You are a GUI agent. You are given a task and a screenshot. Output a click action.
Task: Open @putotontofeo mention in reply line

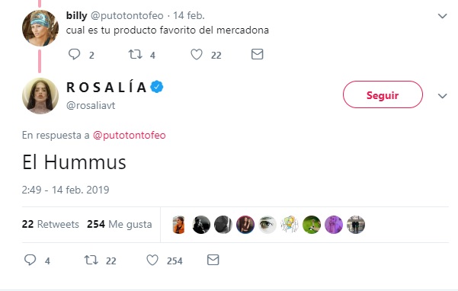pyautogui.click(x=129, y=135)
